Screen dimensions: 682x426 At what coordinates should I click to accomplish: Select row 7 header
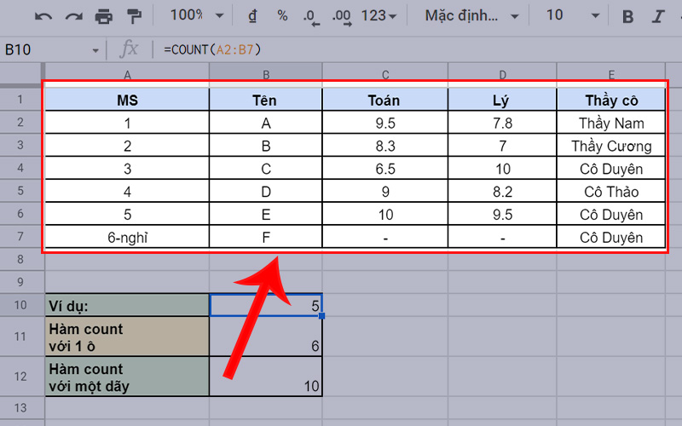20,237
